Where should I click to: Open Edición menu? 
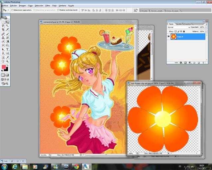14,6
